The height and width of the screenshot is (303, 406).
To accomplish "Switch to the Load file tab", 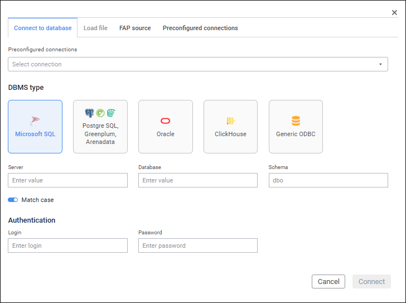I will pyautogui.click(x=95, y=28).
